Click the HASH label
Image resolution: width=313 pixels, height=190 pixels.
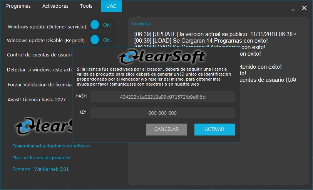point(81,96)
